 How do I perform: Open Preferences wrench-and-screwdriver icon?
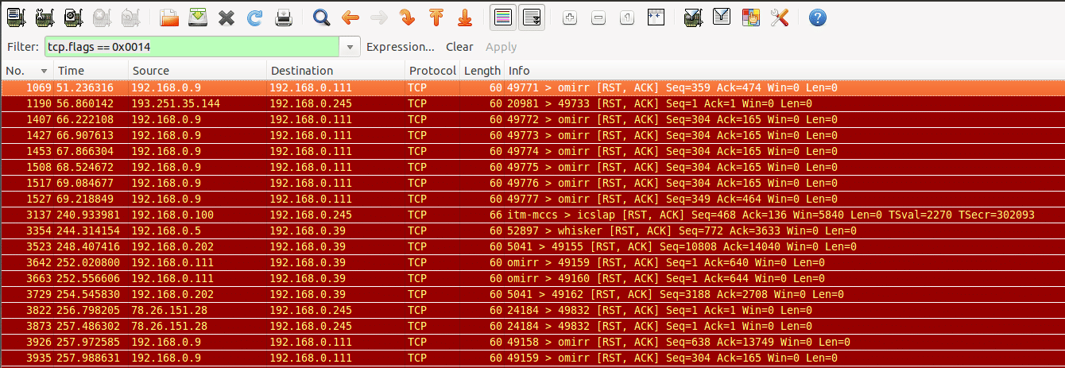[x=779, y=17]
